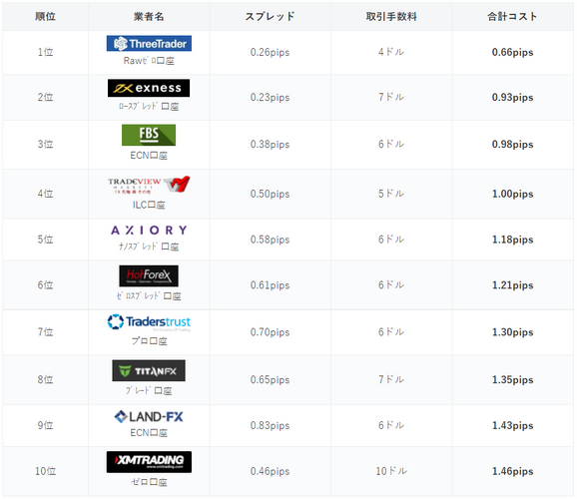Click the 10ドル commission cell
This screenshot has height=499, width=577.
[x=391, y=471]
